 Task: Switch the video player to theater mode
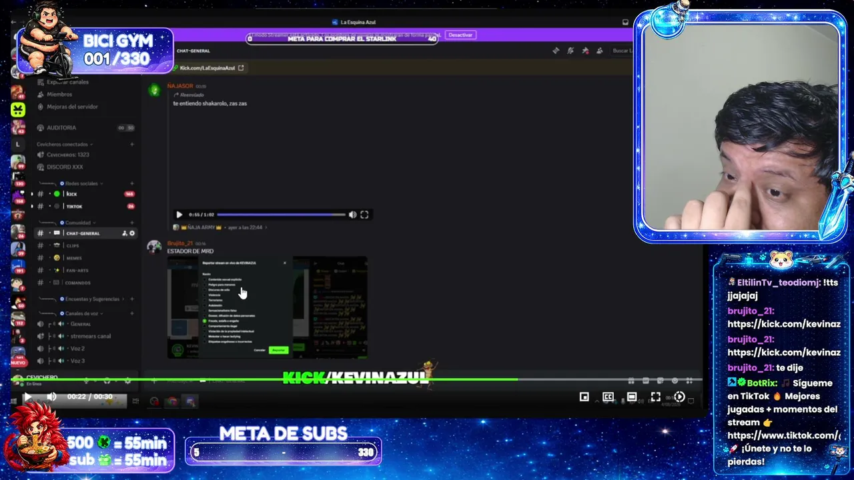[632, 397]
